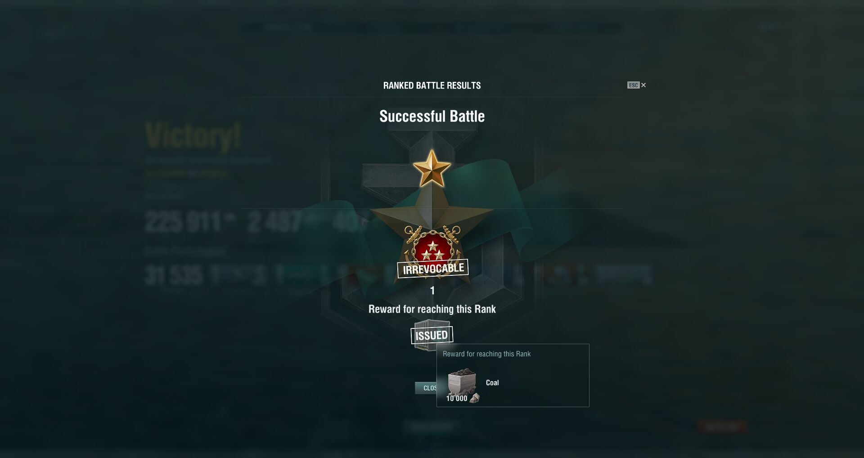Image resolution: width=864 pixels, height=458 pixels.
Task: Select the red three-star rank emblem
Action: click(432, 249)
